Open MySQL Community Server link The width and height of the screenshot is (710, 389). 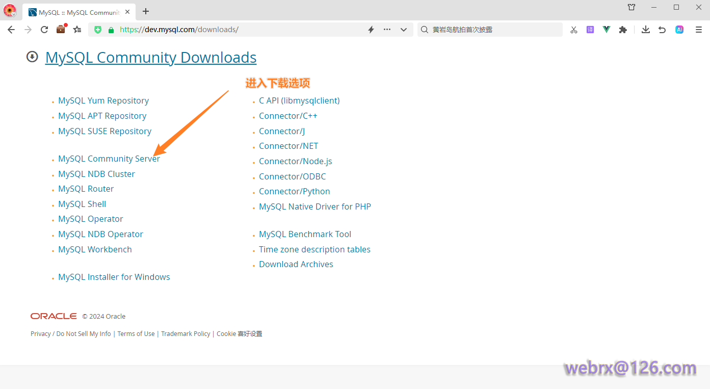click(109, 159)
